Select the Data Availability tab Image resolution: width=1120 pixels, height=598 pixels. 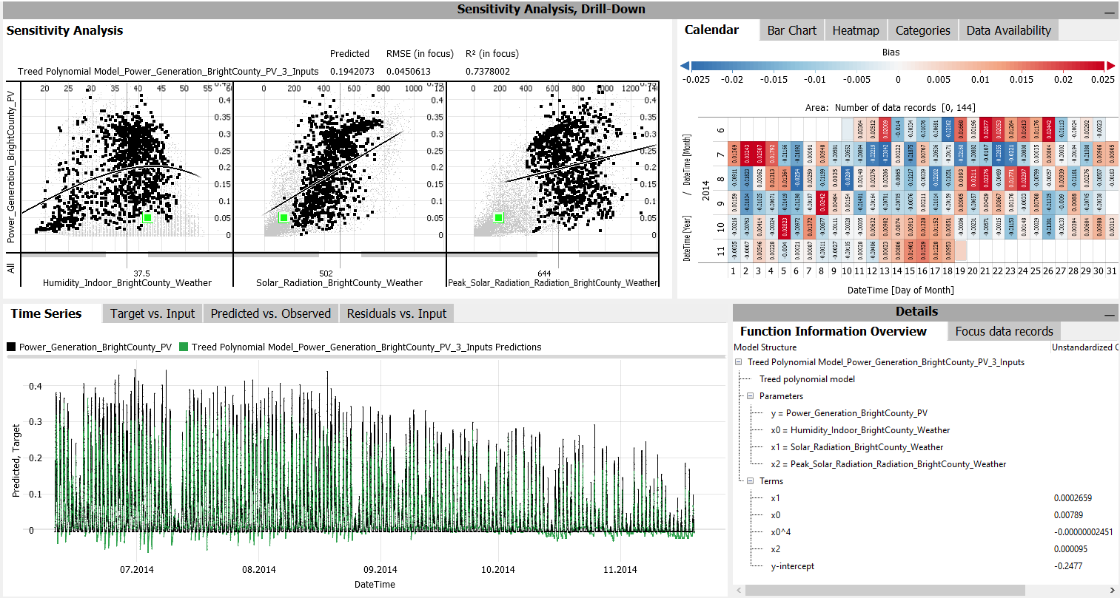point(1008,30)
